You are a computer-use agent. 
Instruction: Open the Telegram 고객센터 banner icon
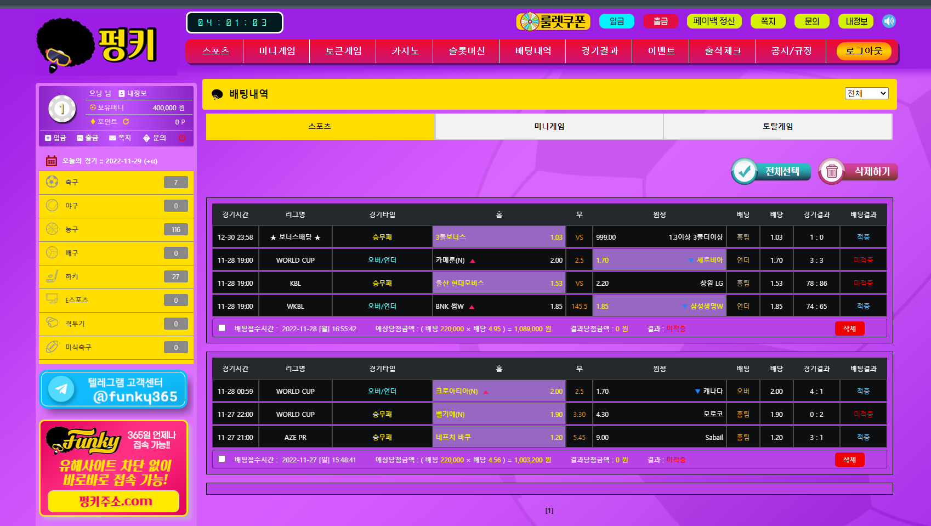pos(61,389)
